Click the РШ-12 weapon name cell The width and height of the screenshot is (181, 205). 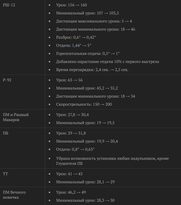(x=9, y=5)
